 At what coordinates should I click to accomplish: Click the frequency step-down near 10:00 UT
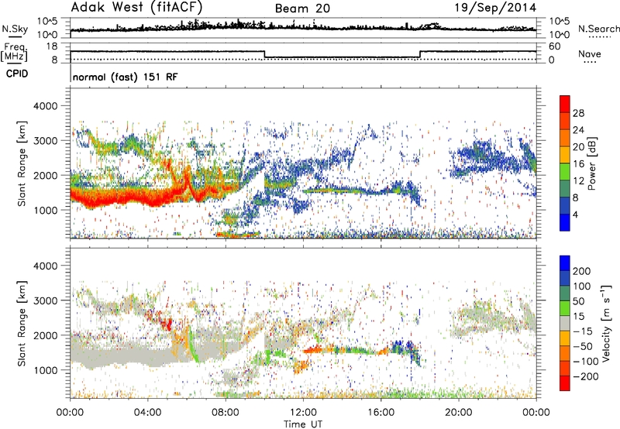[x=264, y=54]
